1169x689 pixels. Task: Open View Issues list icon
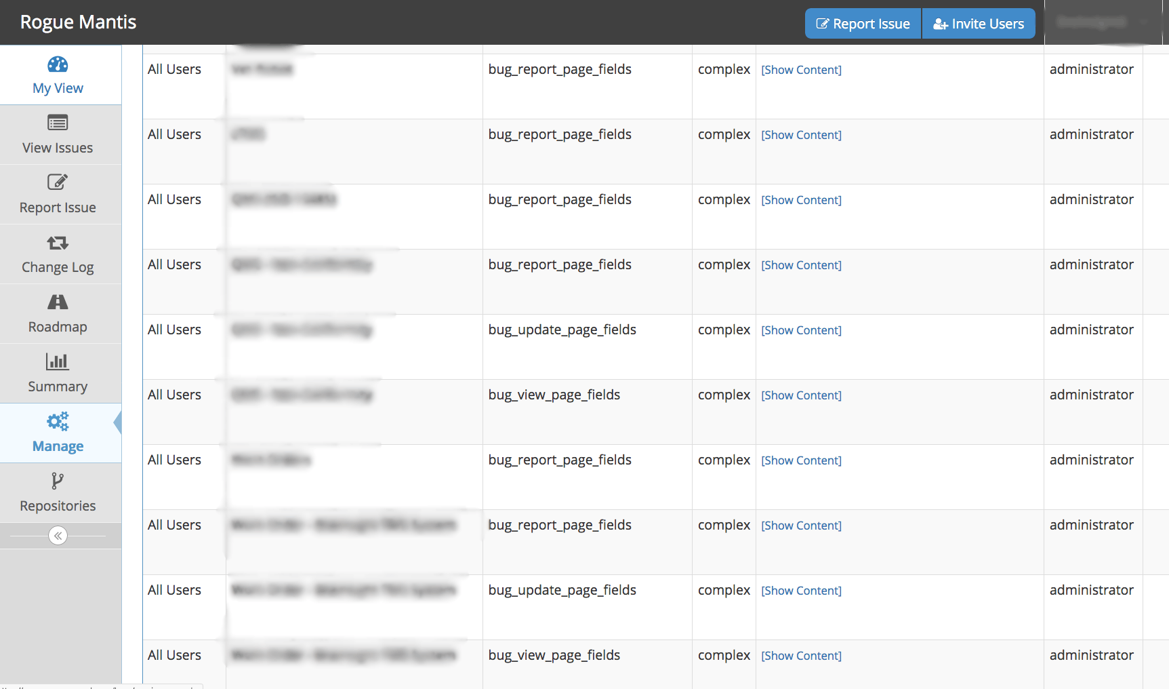pyautogui.click(x=58, y=123)
